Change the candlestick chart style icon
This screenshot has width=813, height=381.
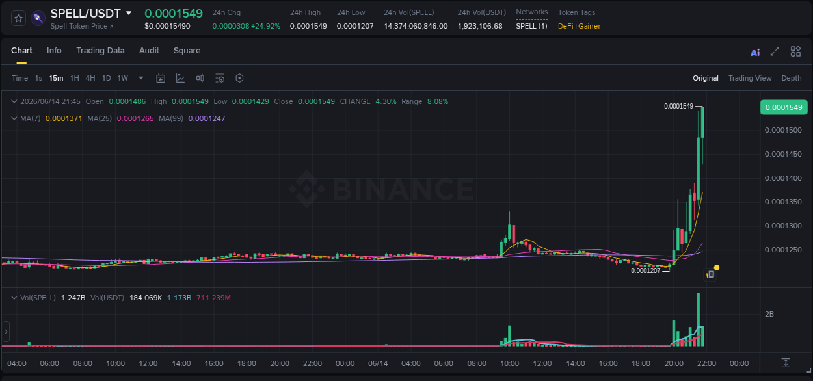tap(200, 78)
